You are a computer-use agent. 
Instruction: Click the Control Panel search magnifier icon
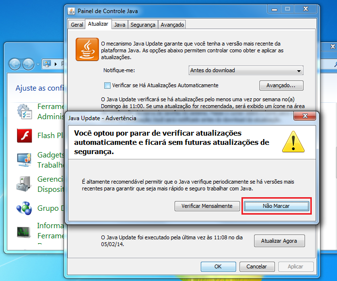336,64
